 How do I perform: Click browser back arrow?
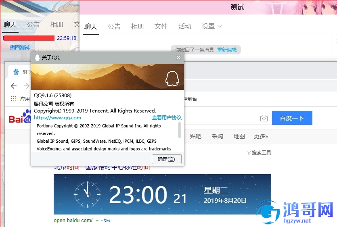pos(14,86)
